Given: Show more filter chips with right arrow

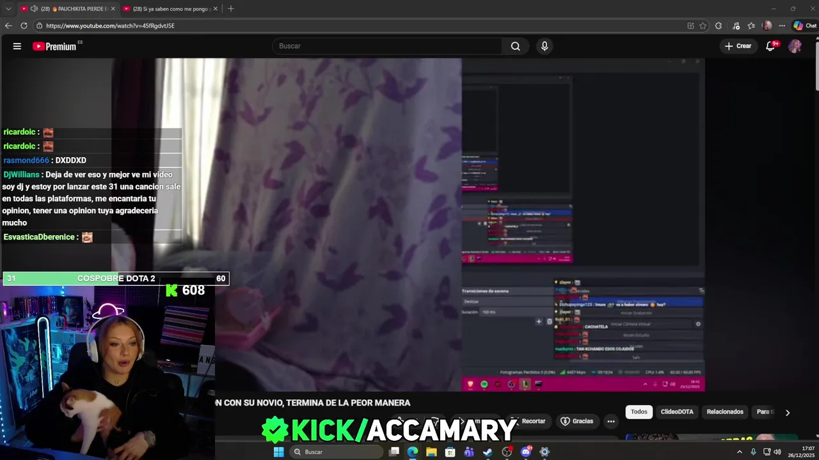Looking at the screenshot, I should tap(788, 413).
